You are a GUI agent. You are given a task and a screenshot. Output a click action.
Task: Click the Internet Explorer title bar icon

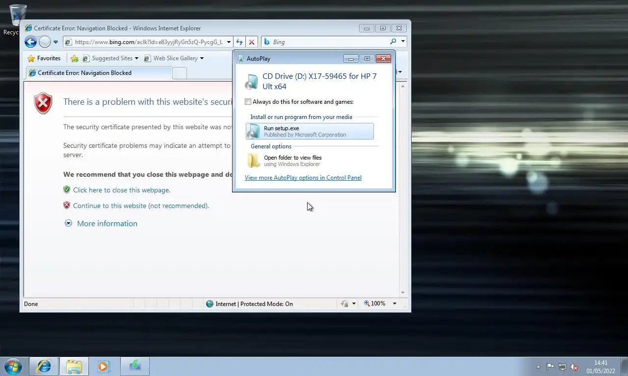(x=28, y=28)
